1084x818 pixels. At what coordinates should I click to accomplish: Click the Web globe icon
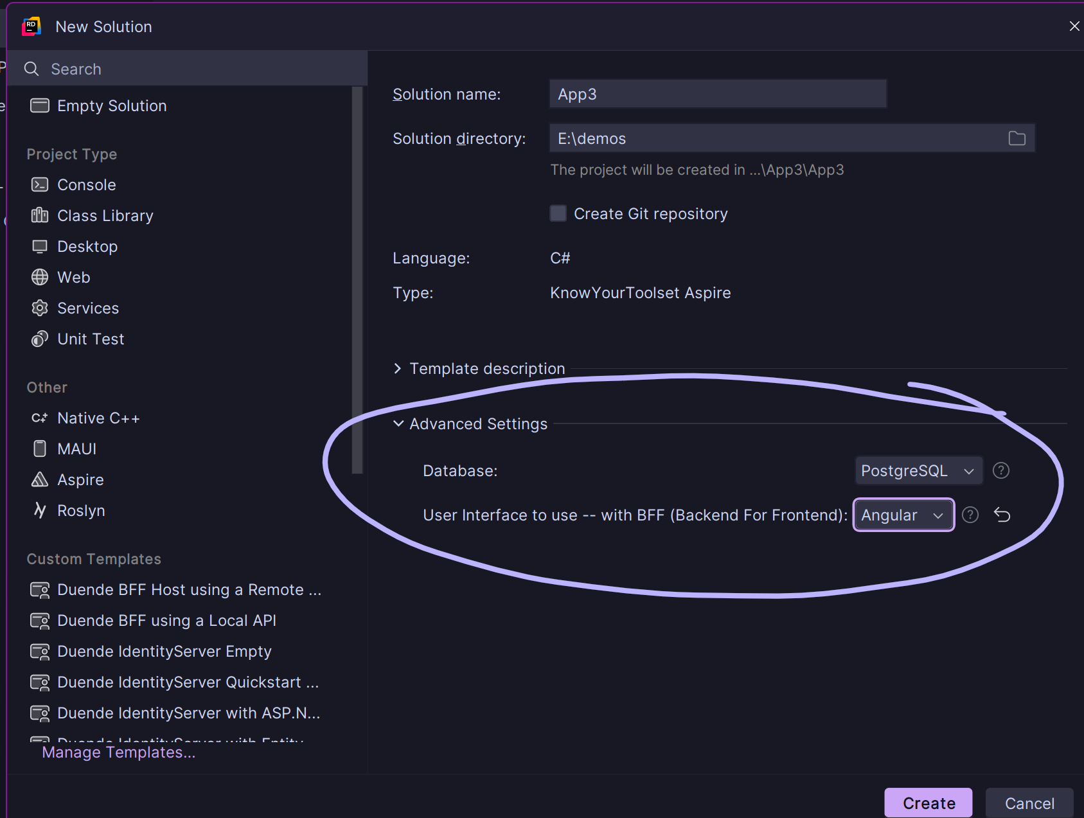tap(40, 277)
